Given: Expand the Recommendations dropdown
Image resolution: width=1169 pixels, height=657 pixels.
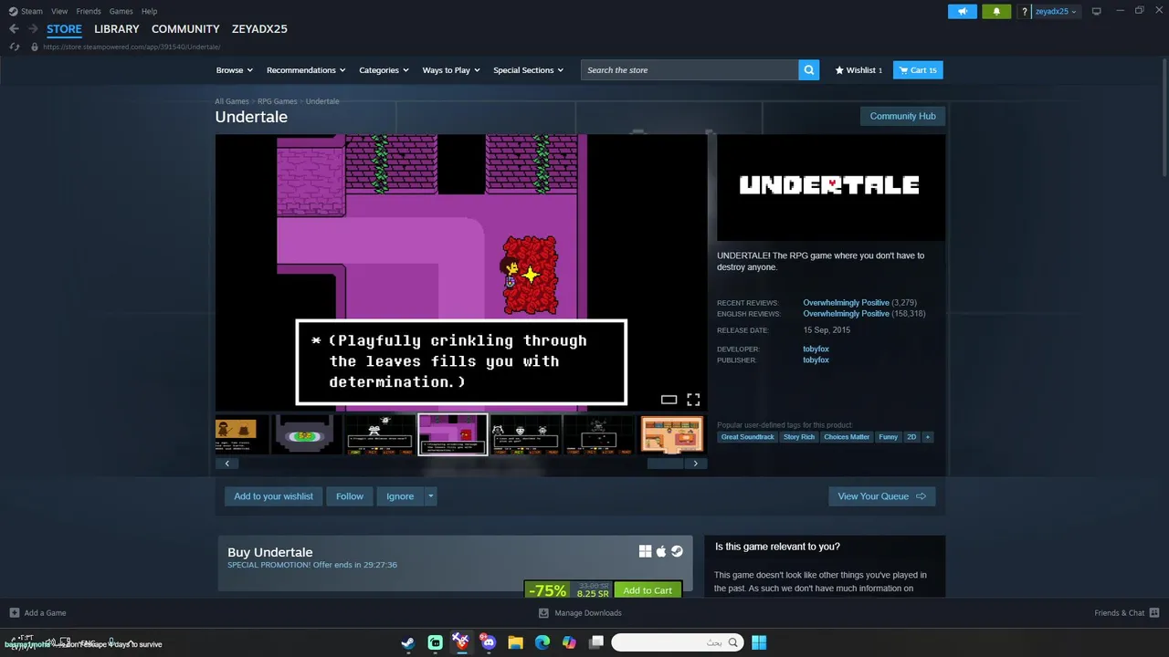Looking at the screenshot, I should [306, 70].
